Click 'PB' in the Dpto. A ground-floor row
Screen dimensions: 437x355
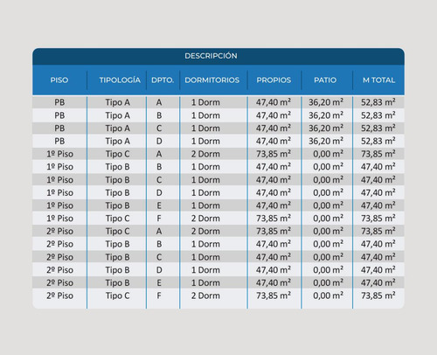tap(59, 102)
